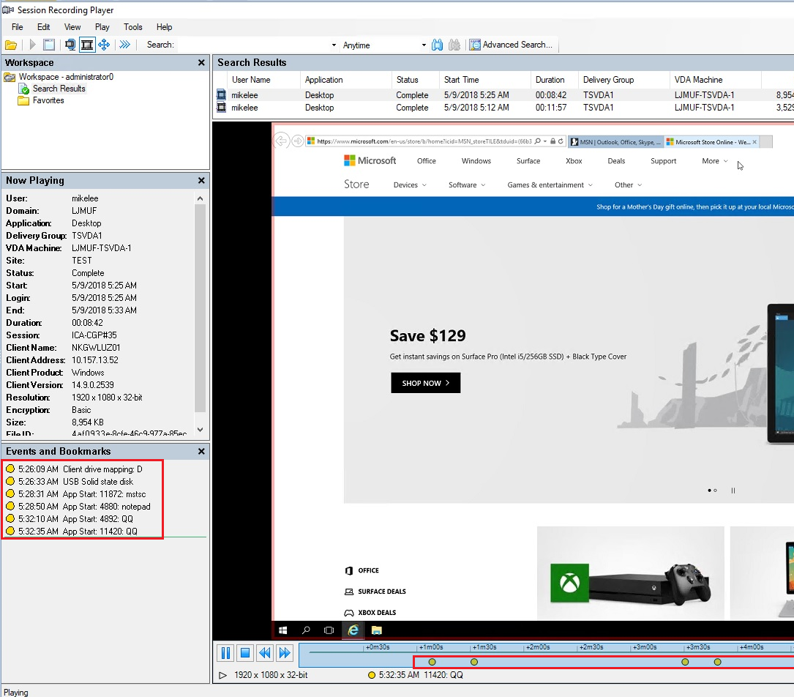Toggle the workspace window panel icon in toolbar
This screenshot has height=697, width=794.
pos(49,45)
